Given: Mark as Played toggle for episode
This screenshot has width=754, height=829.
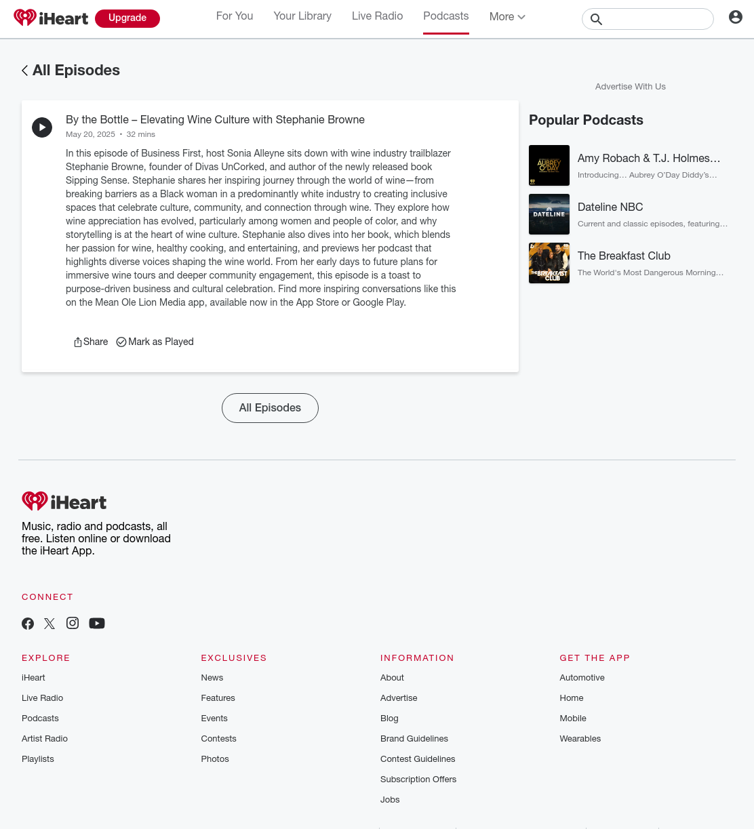Looking at the screenshot, I should [155, 342].
